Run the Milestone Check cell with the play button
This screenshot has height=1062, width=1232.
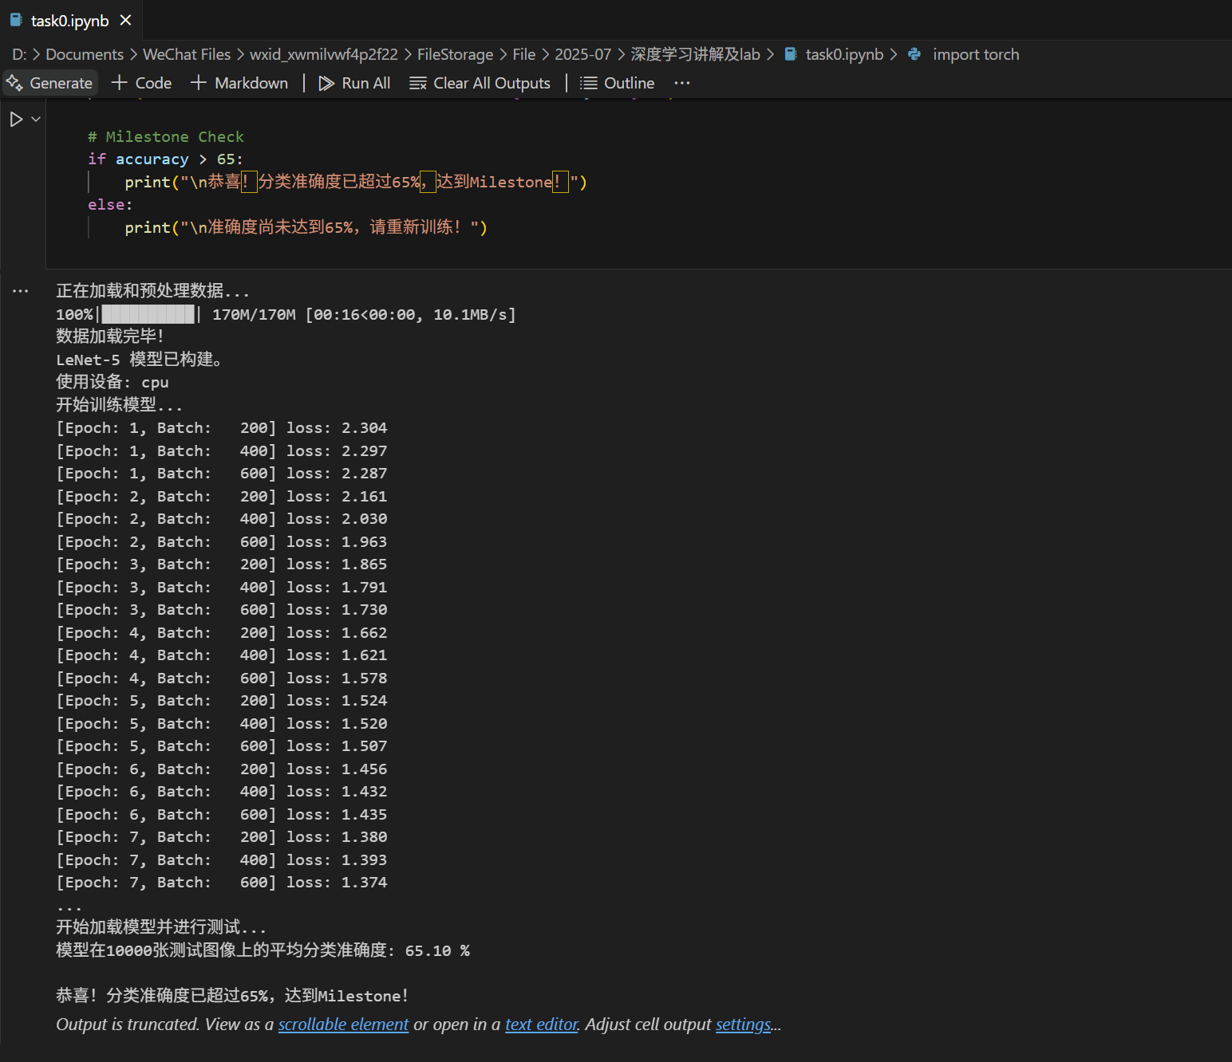pos(16,119)
